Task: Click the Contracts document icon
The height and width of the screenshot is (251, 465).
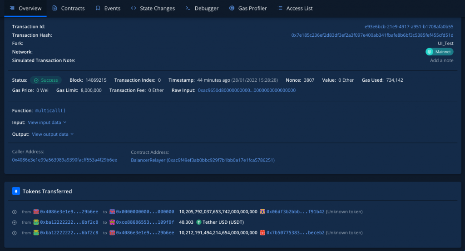Action: tap(54, 8)
